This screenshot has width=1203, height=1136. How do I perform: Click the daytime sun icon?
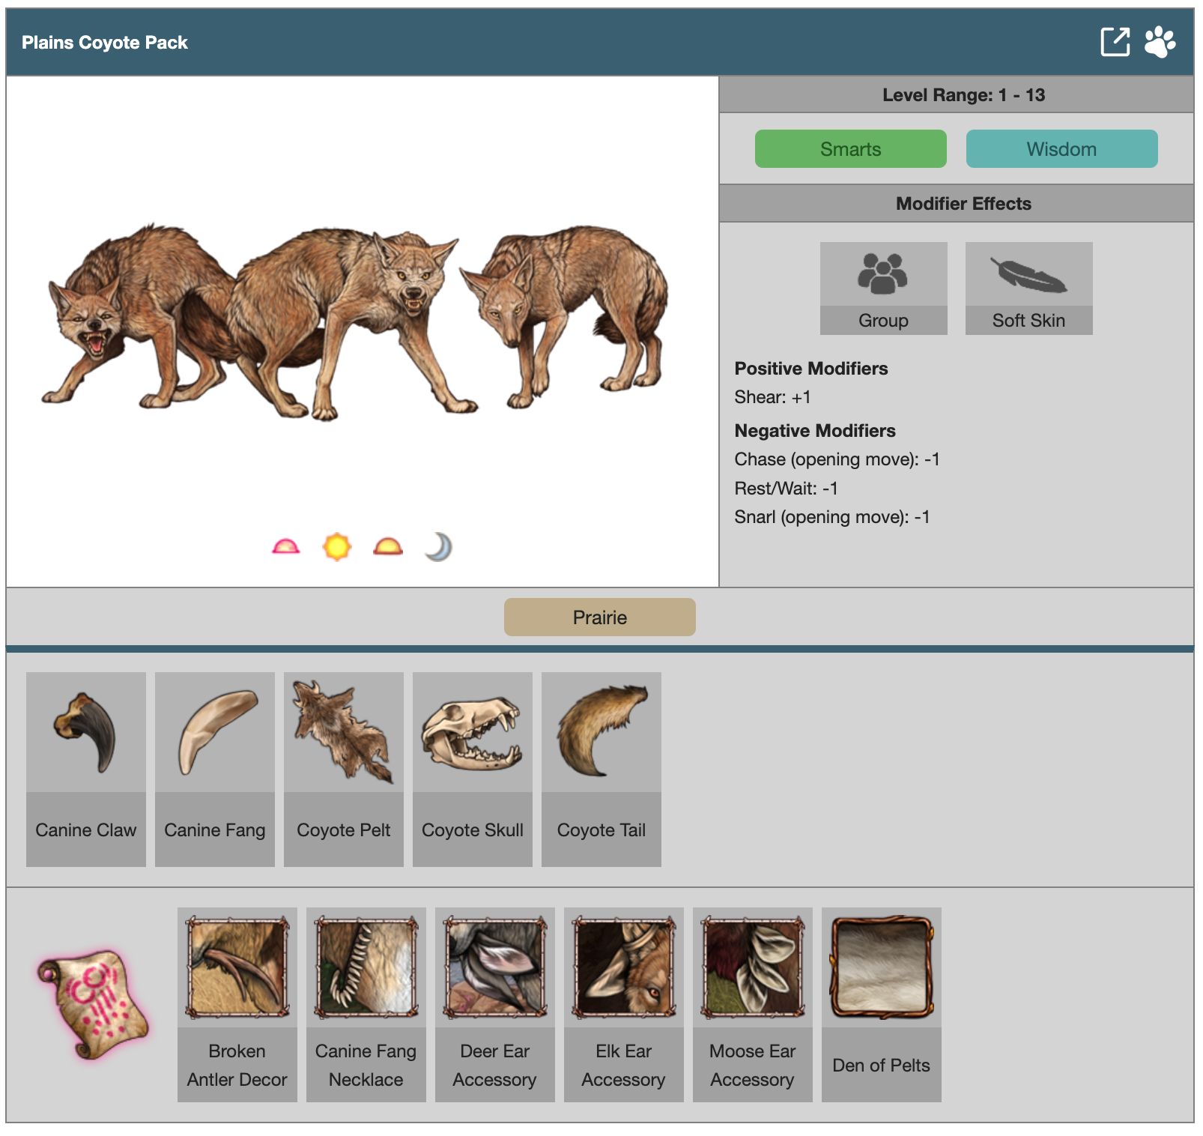337,547
